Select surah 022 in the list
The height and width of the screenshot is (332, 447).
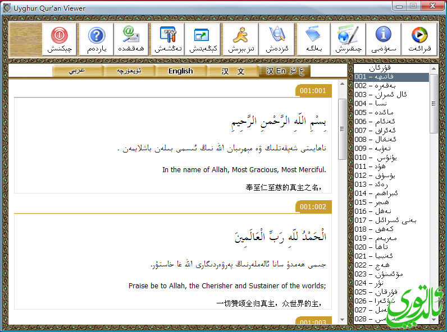[x=391, y=265]
